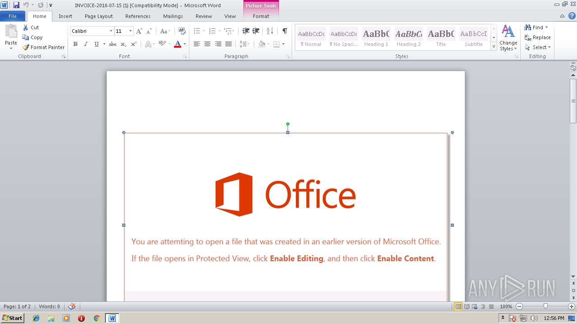Open Internet Explorer from the taskbar
The image size is (577, 324).
[x=36, y=318]
